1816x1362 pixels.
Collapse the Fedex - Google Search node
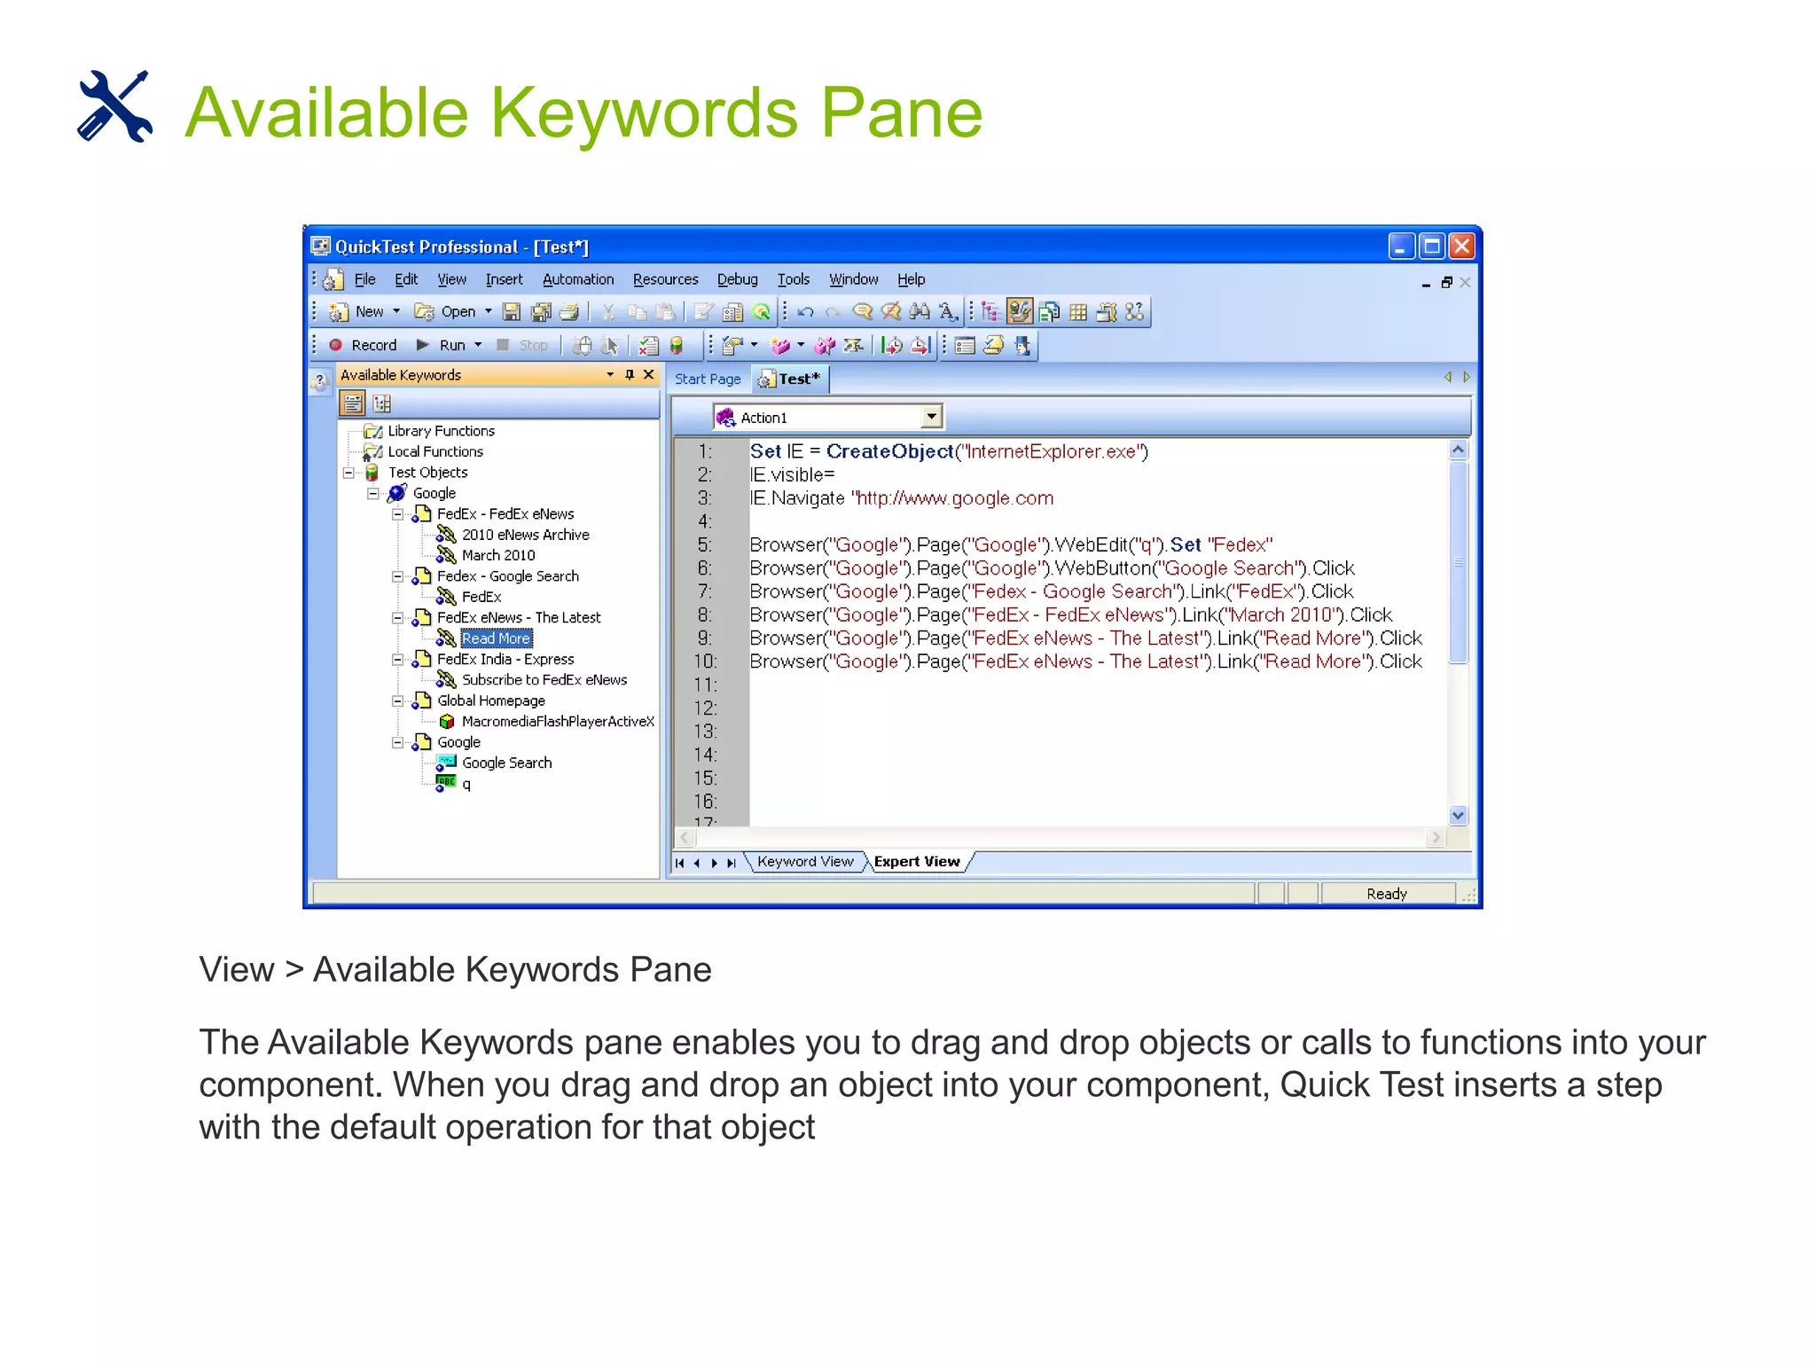coord(398,576)
